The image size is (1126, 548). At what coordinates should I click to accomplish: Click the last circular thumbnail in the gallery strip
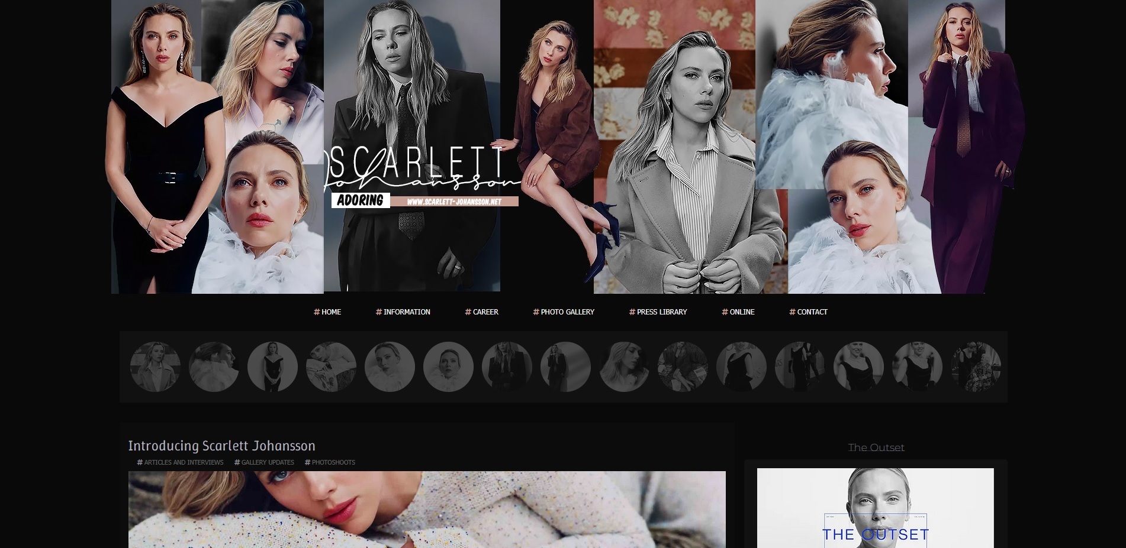coord(976,367)
